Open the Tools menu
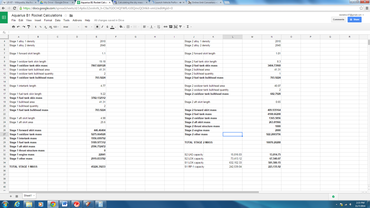 point(66,20)
